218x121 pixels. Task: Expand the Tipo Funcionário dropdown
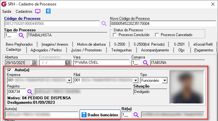pos(165,80)
